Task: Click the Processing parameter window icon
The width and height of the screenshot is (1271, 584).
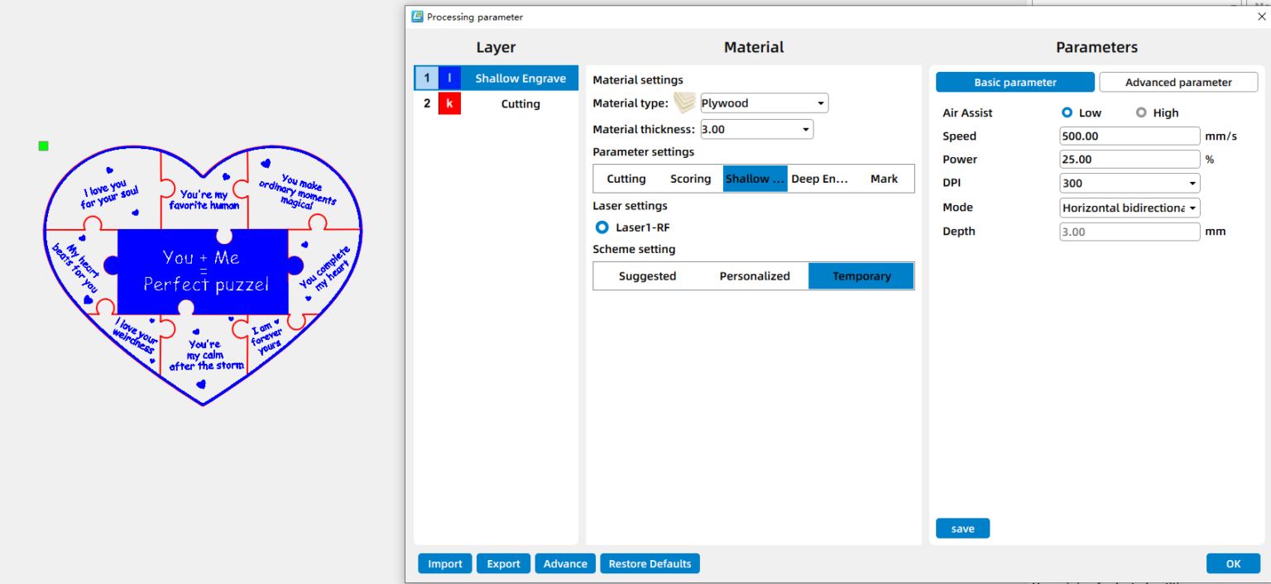Action: click(417, 17)
